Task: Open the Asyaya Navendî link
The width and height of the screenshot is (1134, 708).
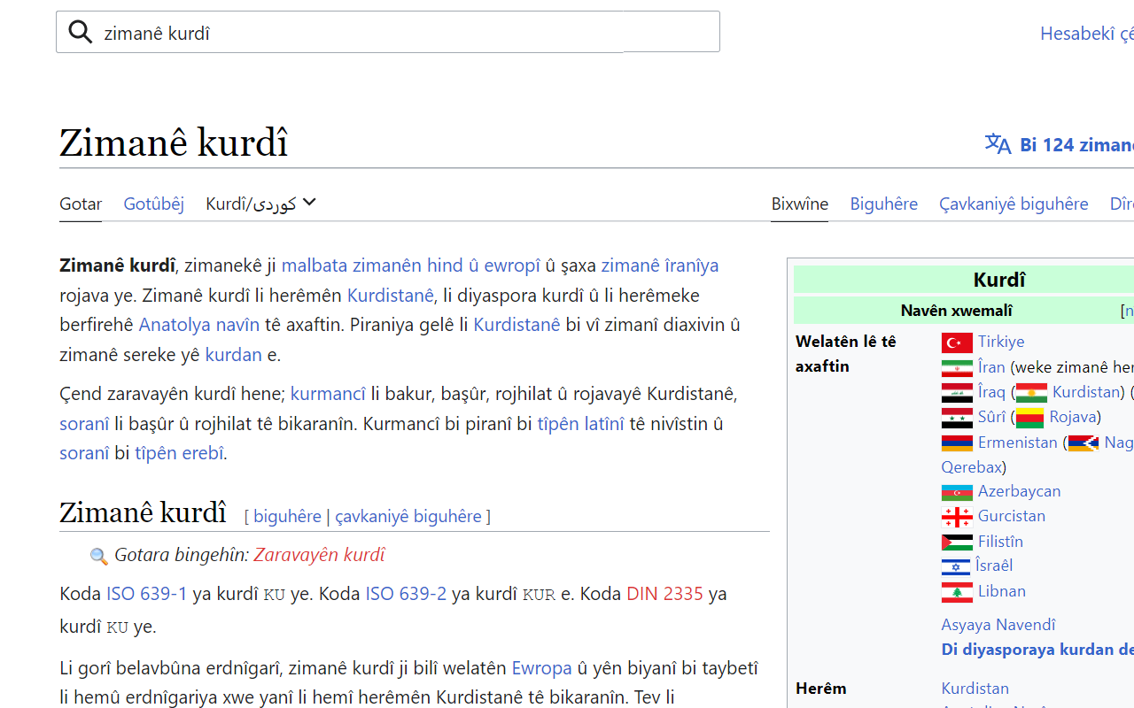Action: coord(998,625)
